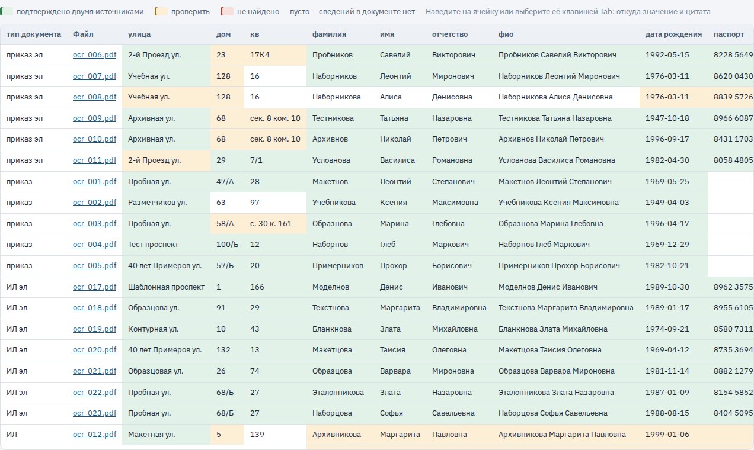
Task: Click the "тип документа" column header
Action: [x=34, y=34]
